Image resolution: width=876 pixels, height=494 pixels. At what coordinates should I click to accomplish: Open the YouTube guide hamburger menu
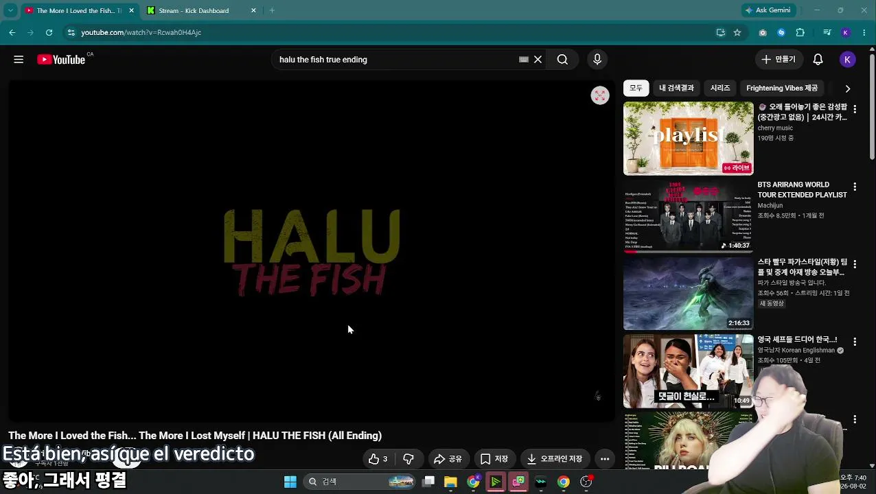click(x=19, y=60)
